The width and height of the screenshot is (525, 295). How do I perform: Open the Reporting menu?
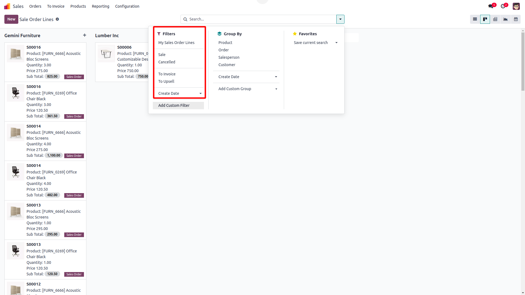(x=100, y=6)
